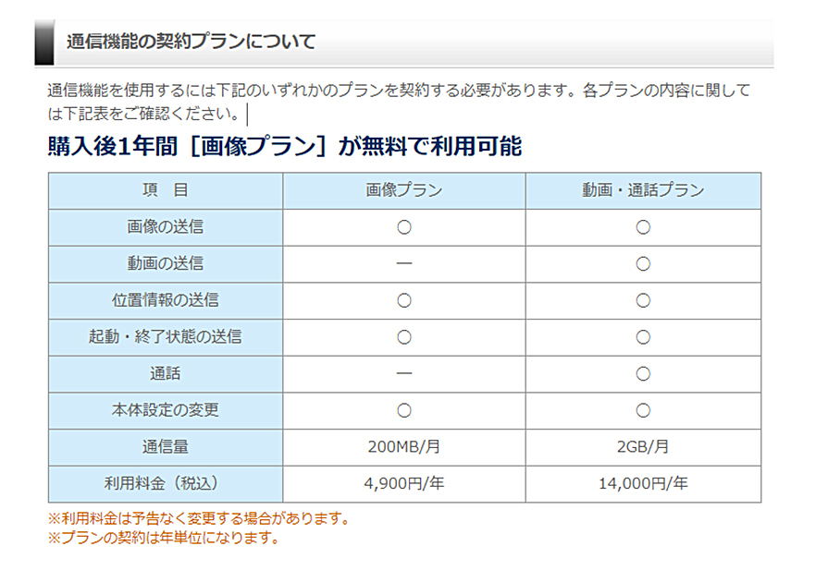This screenshot has width=828, height=570.
Task: Click the 画像プラン circle for 位置情報の送信
Action: [x=403, y=300]
